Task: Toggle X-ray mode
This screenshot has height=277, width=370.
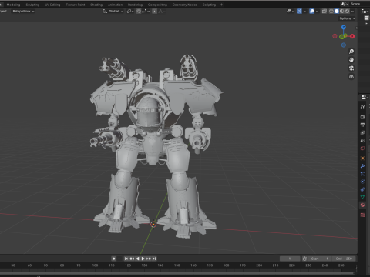Action: point(325,12)
